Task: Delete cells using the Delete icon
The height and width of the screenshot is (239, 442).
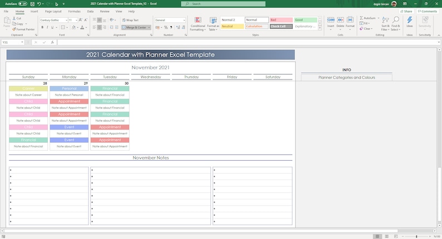Action: coord(340,20)
